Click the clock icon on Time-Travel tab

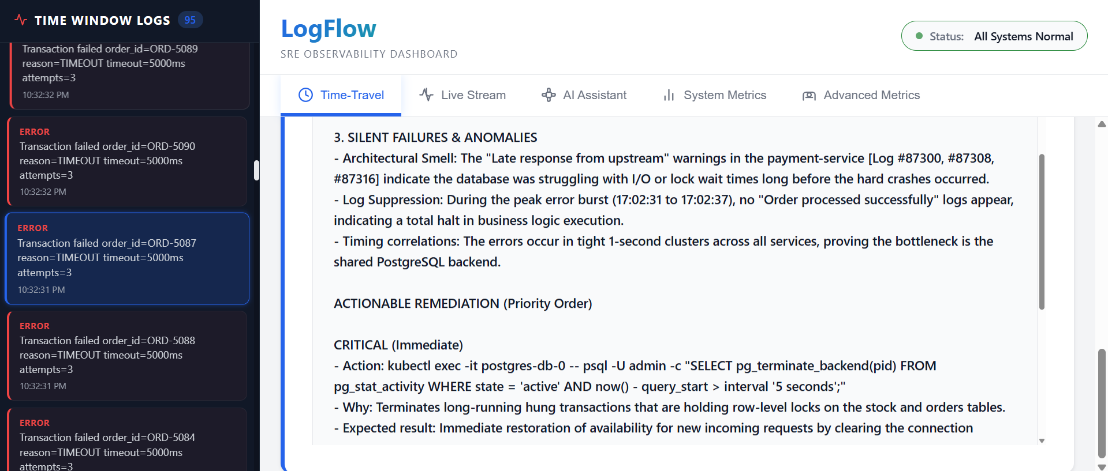(x=305, y=95)
